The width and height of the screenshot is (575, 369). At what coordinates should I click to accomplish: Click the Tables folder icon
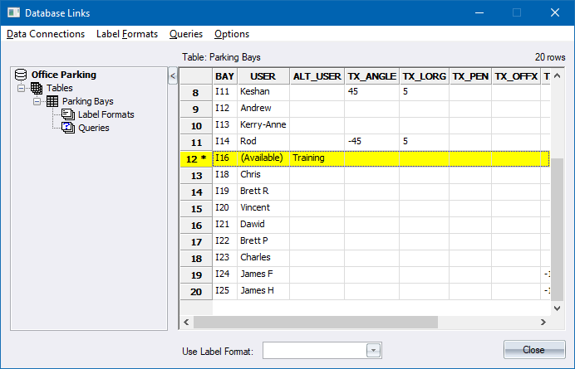[37, 88]
